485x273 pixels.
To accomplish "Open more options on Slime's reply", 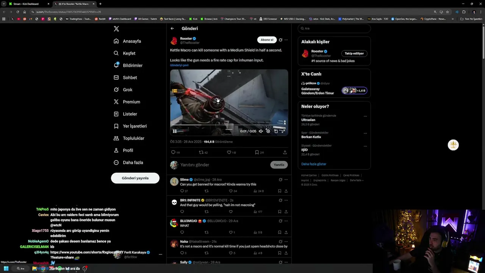I will pyautogui.click(x=286, y=180).
